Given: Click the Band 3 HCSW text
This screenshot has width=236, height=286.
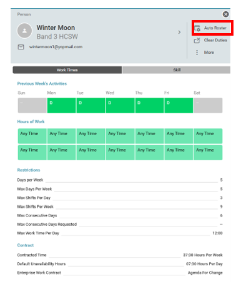Looking at the screenshot, I should 57,37.
